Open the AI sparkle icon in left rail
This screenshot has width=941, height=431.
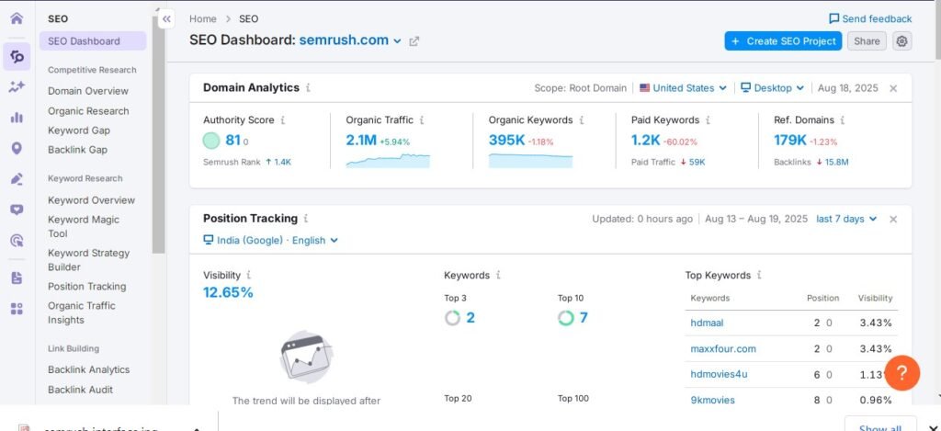(17, 87)
